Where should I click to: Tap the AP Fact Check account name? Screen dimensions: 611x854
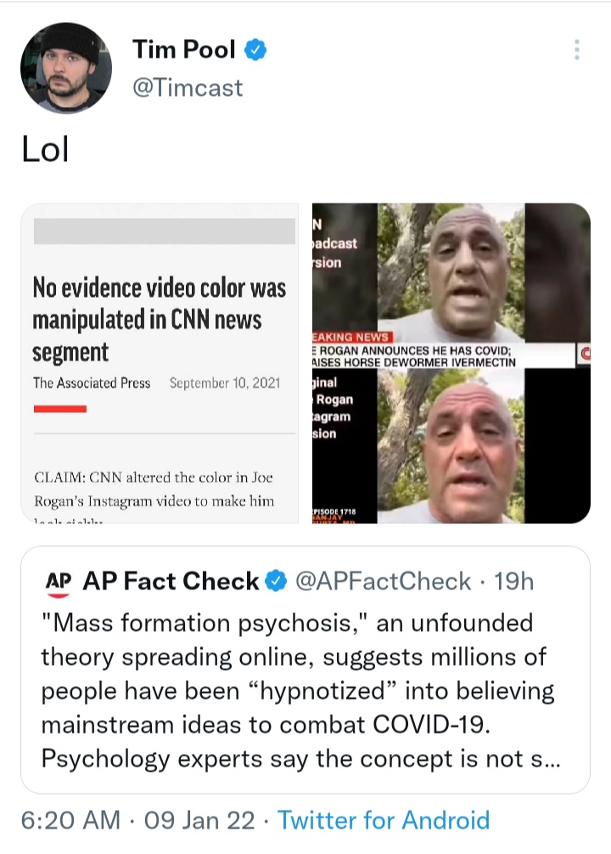[x=171, y=581]
